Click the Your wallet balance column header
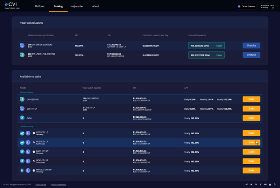Screen dimensions: 280x188 [x=92, y=88]
